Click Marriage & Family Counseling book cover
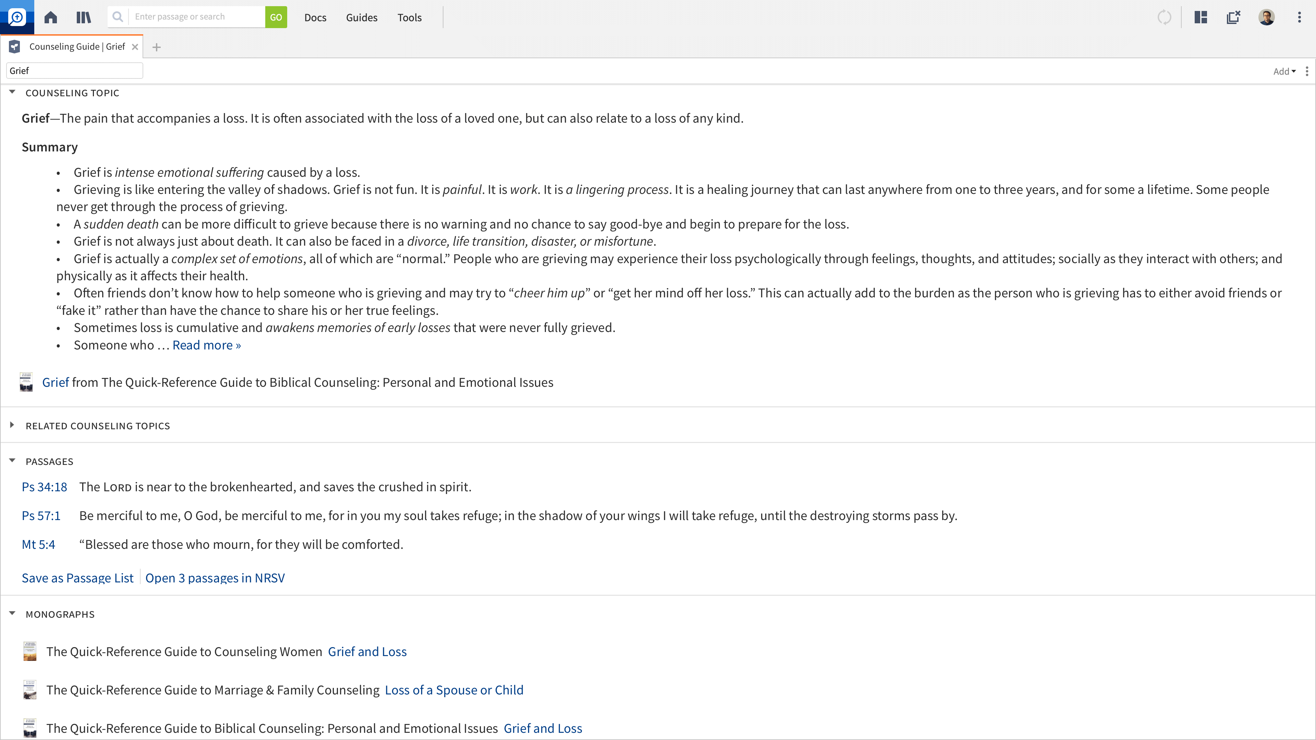The image size is (1316, 740). point(30,690)
